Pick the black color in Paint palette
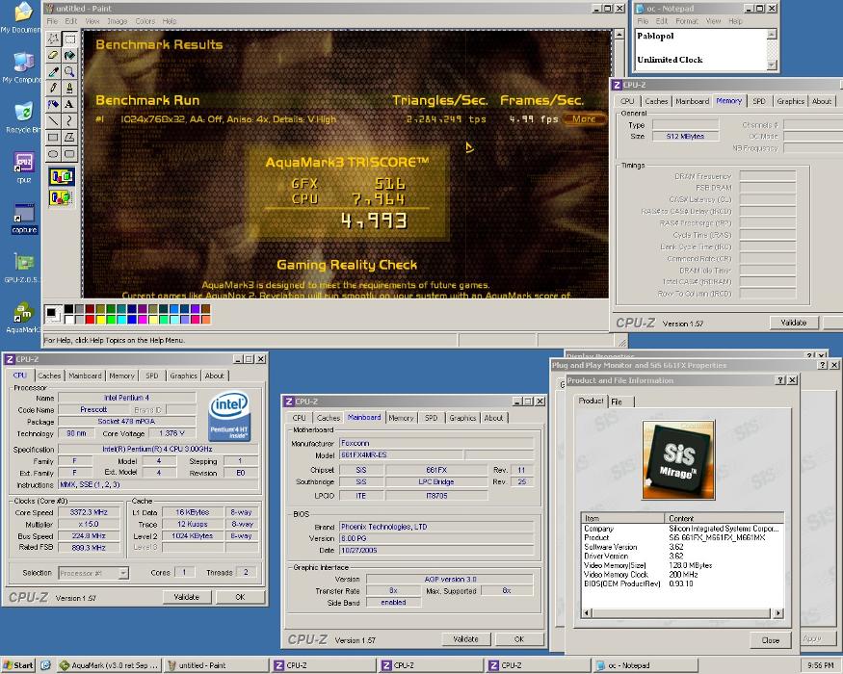Viewport: 843px width, 674px height. click(68, 308)
